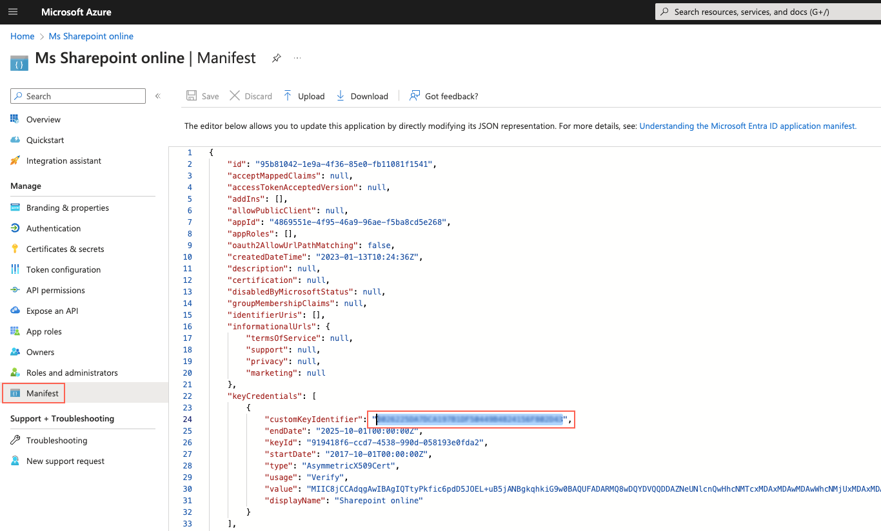Screen dimensions: 881x531
Task: Click the API permissions icon
Action: pyautogui.click(x=15, y=290)
